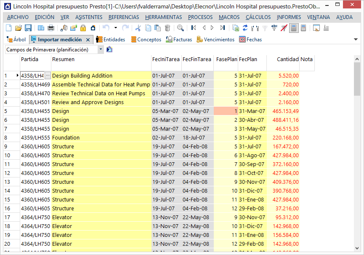Remove filter using the red-slashed funnel icon
This screenshot has width=364, height=255.
[x=284, y=28]
